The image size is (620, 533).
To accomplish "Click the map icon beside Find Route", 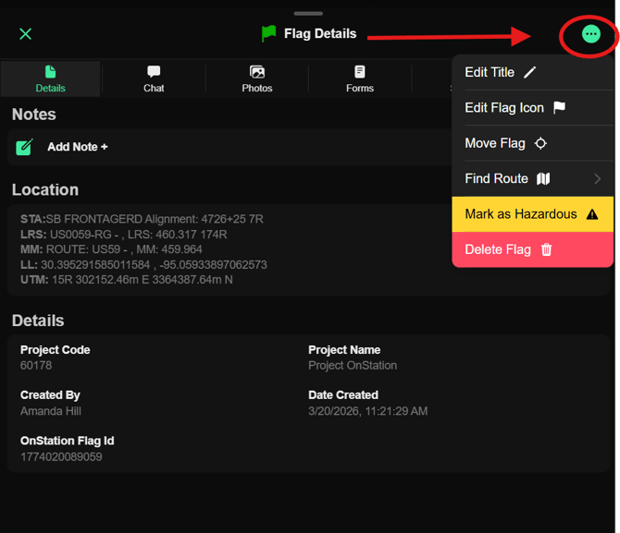I will click(543, 178).
